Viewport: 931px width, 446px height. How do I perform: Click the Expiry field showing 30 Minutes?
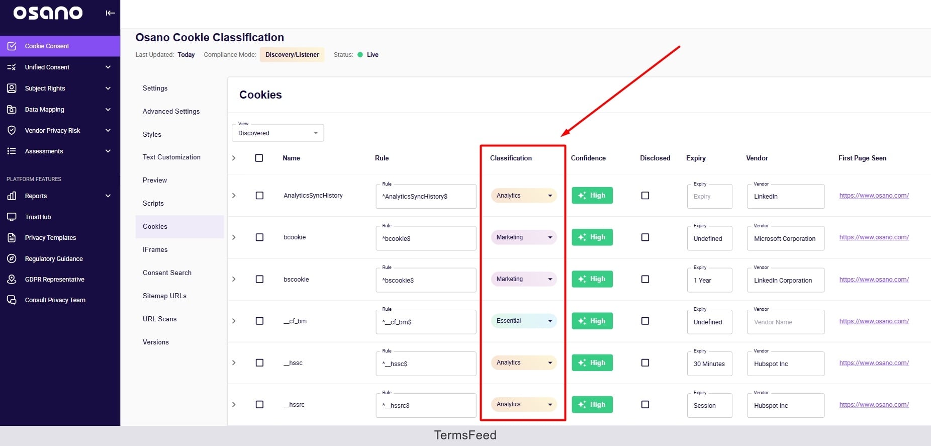(709, 364)
